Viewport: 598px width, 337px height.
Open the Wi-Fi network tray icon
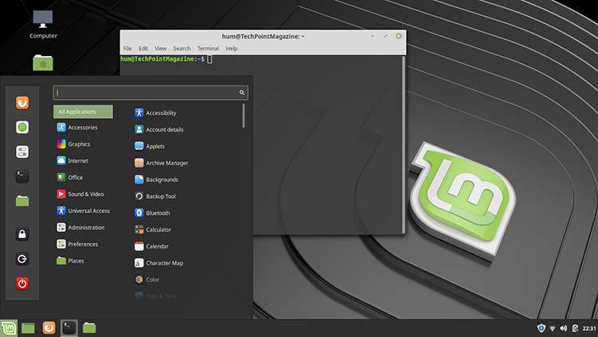click(553, 328)
